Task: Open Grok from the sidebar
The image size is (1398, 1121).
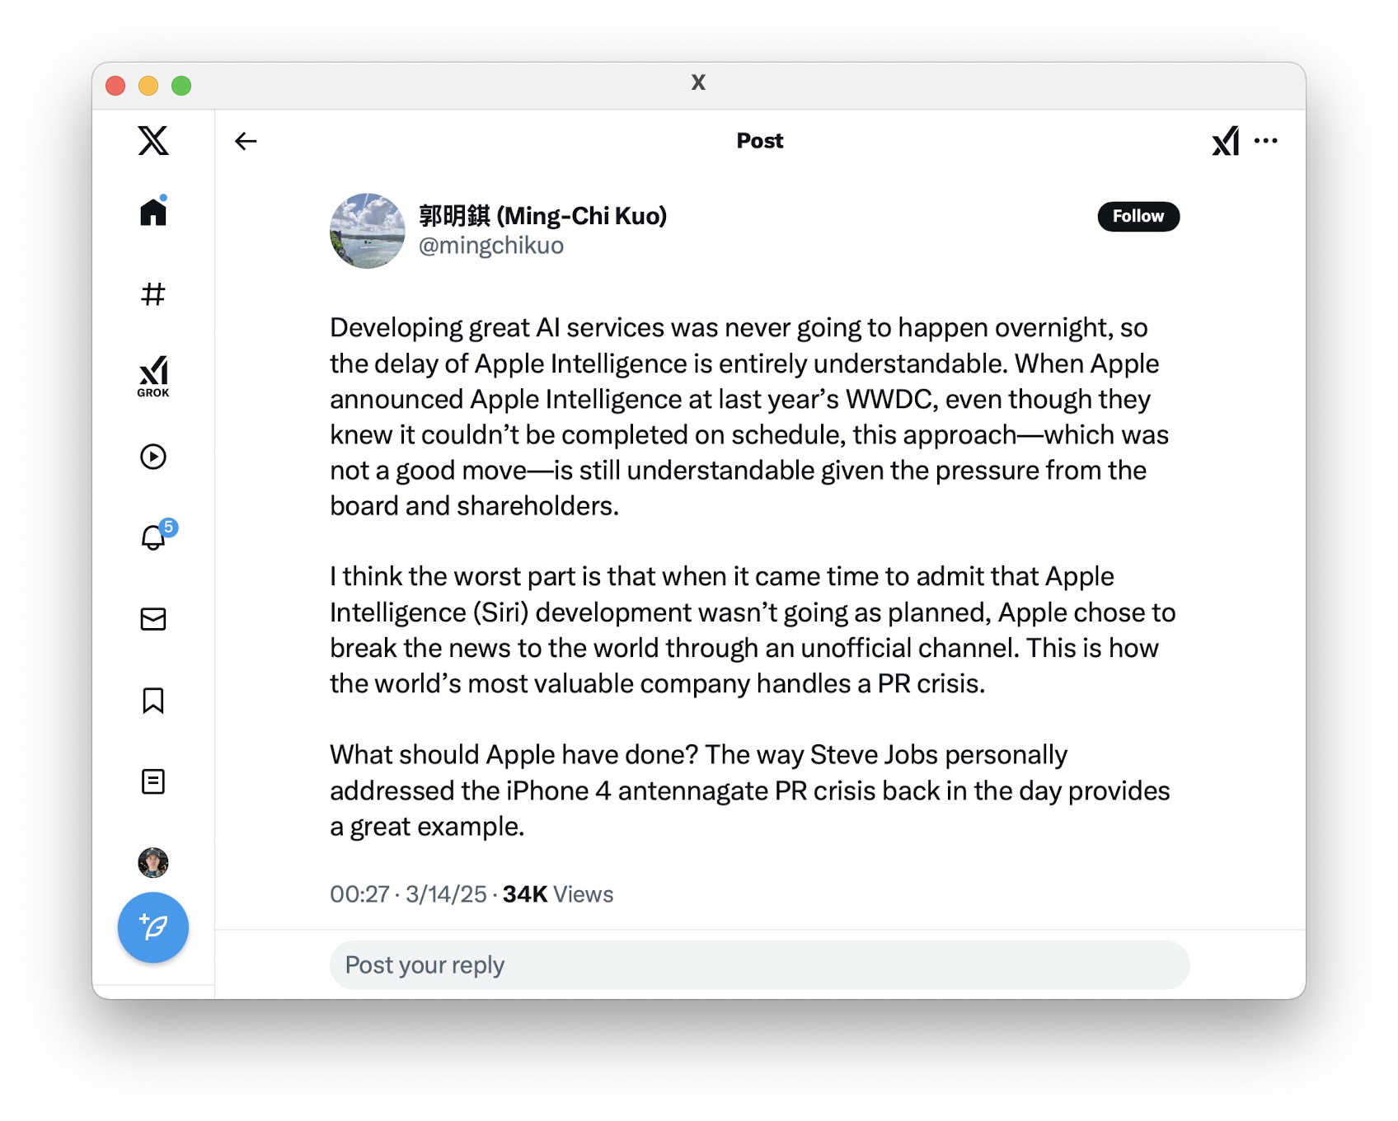Action: (153, 376)
